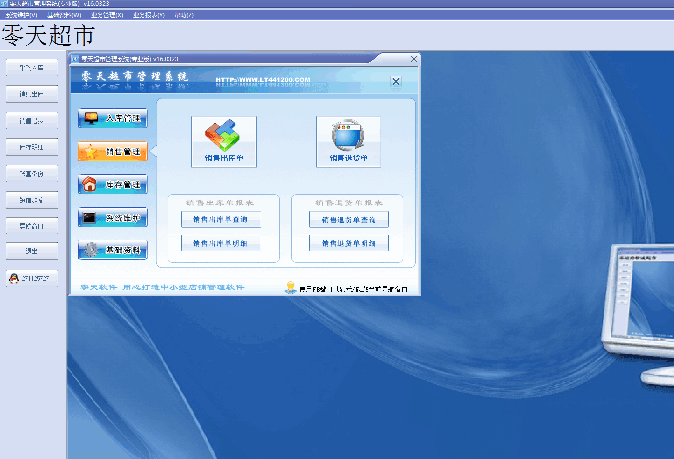Click 销售出库单明细 button
The width and height of the screenshot is (674, 459).
point(221,244)
